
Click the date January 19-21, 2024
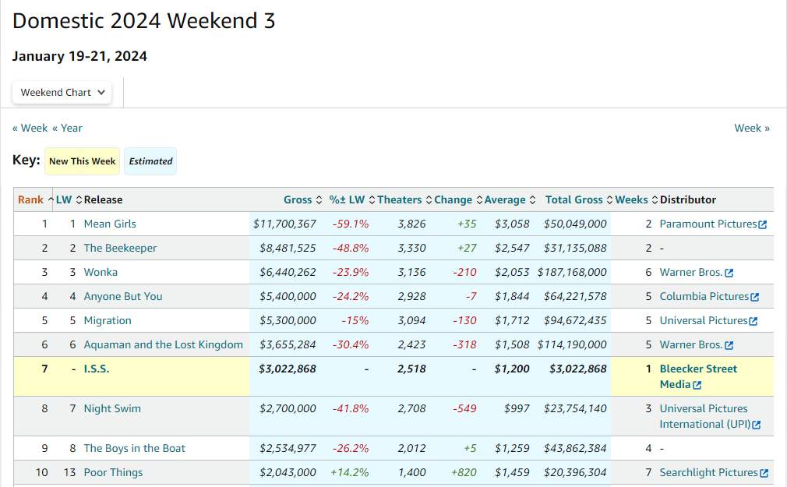(79, 56)
